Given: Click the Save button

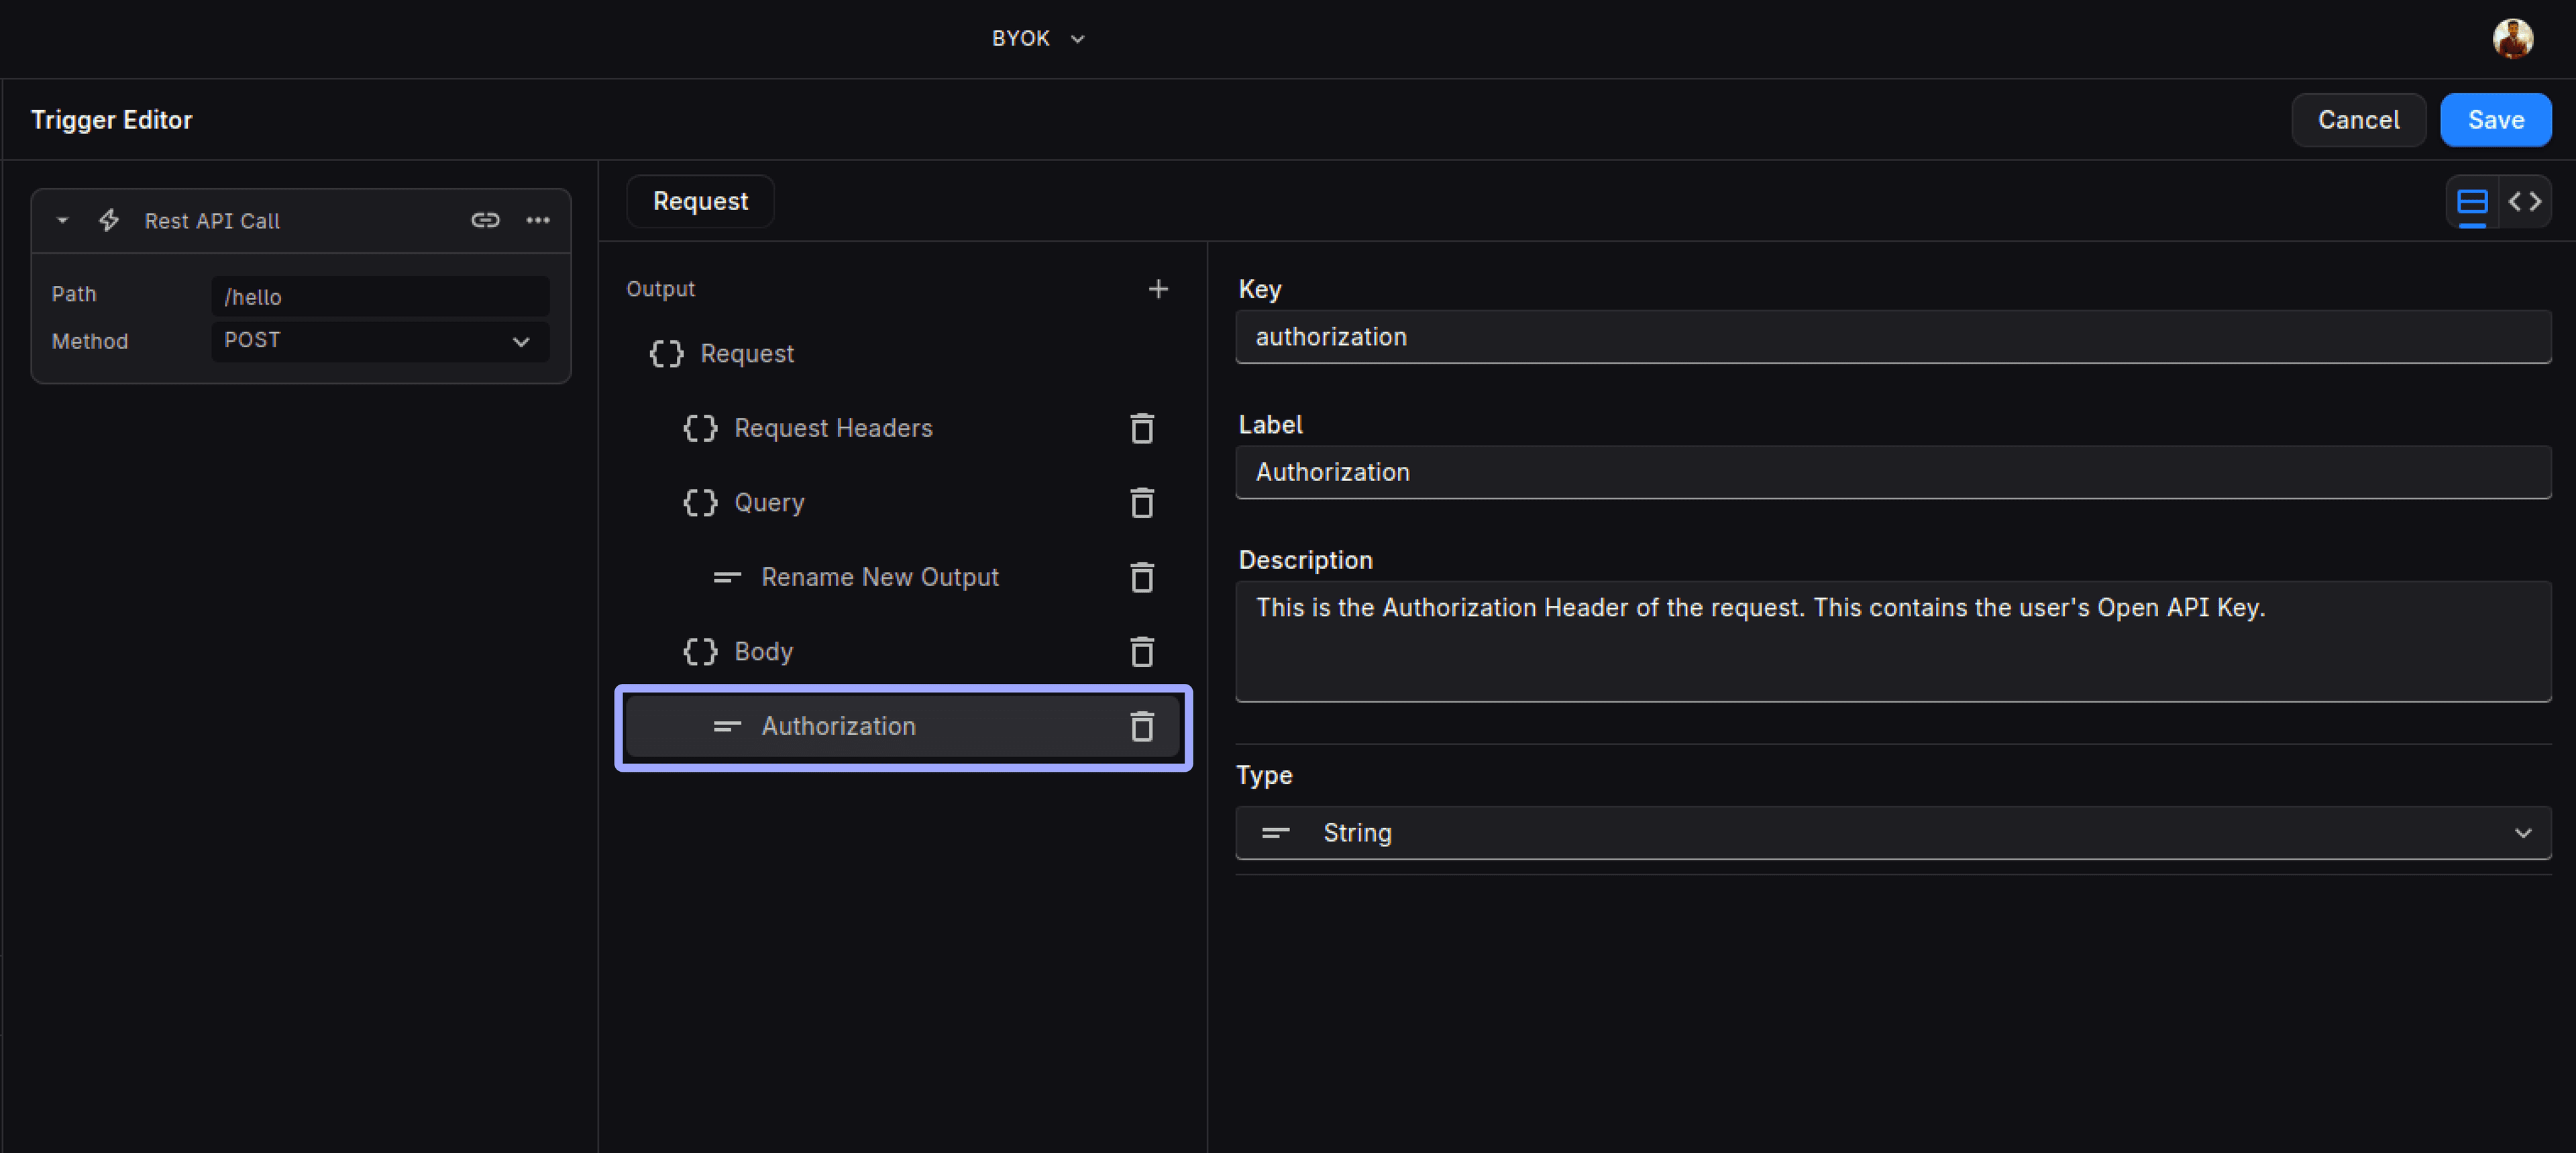Looking at the screenshot, I should [x=2495, y=119].
